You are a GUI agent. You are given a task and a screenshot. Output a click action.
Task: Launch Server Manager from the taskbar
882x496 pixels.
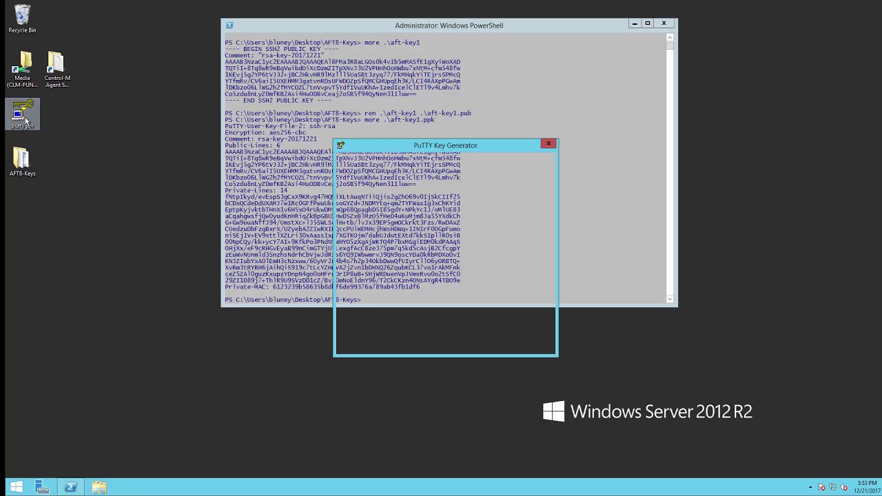pyautogui.click(x=42, y=487)
